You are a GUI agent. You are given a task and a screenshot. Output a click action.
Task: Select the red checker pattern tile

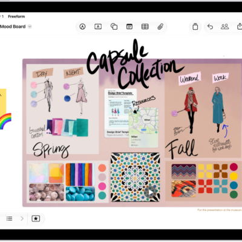pos(205,186)
